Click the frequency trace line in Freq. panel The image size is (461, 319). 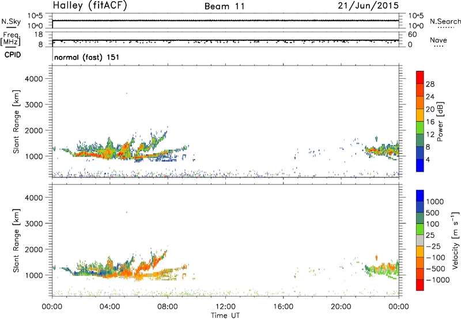(x=225, y=40)
